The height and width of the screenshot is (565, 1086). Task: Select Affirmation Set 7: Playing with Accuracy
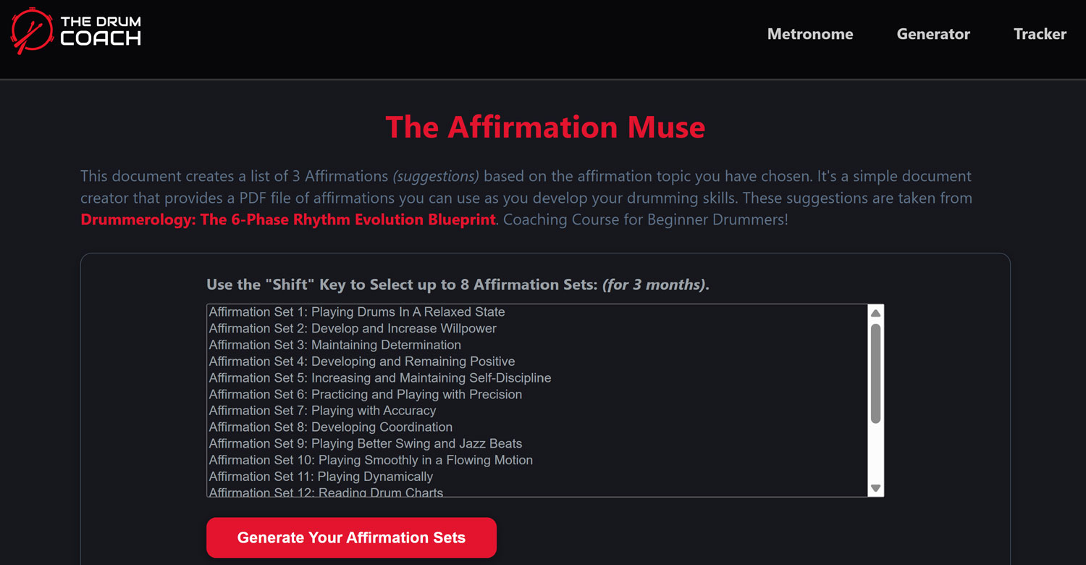[x=321, y=410]
